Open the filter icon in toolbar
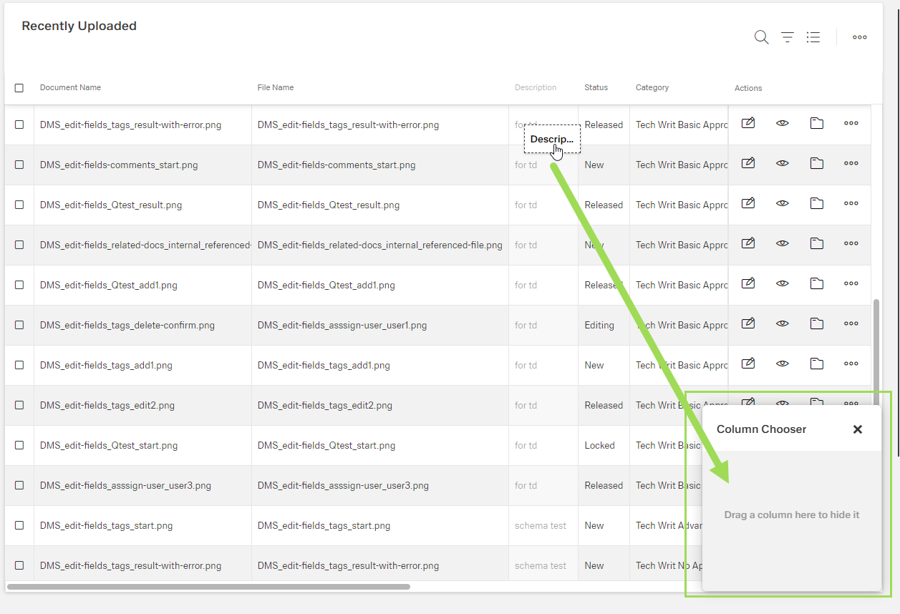The width and height of the screenshot is (900, 614). (x=788, y=37)
